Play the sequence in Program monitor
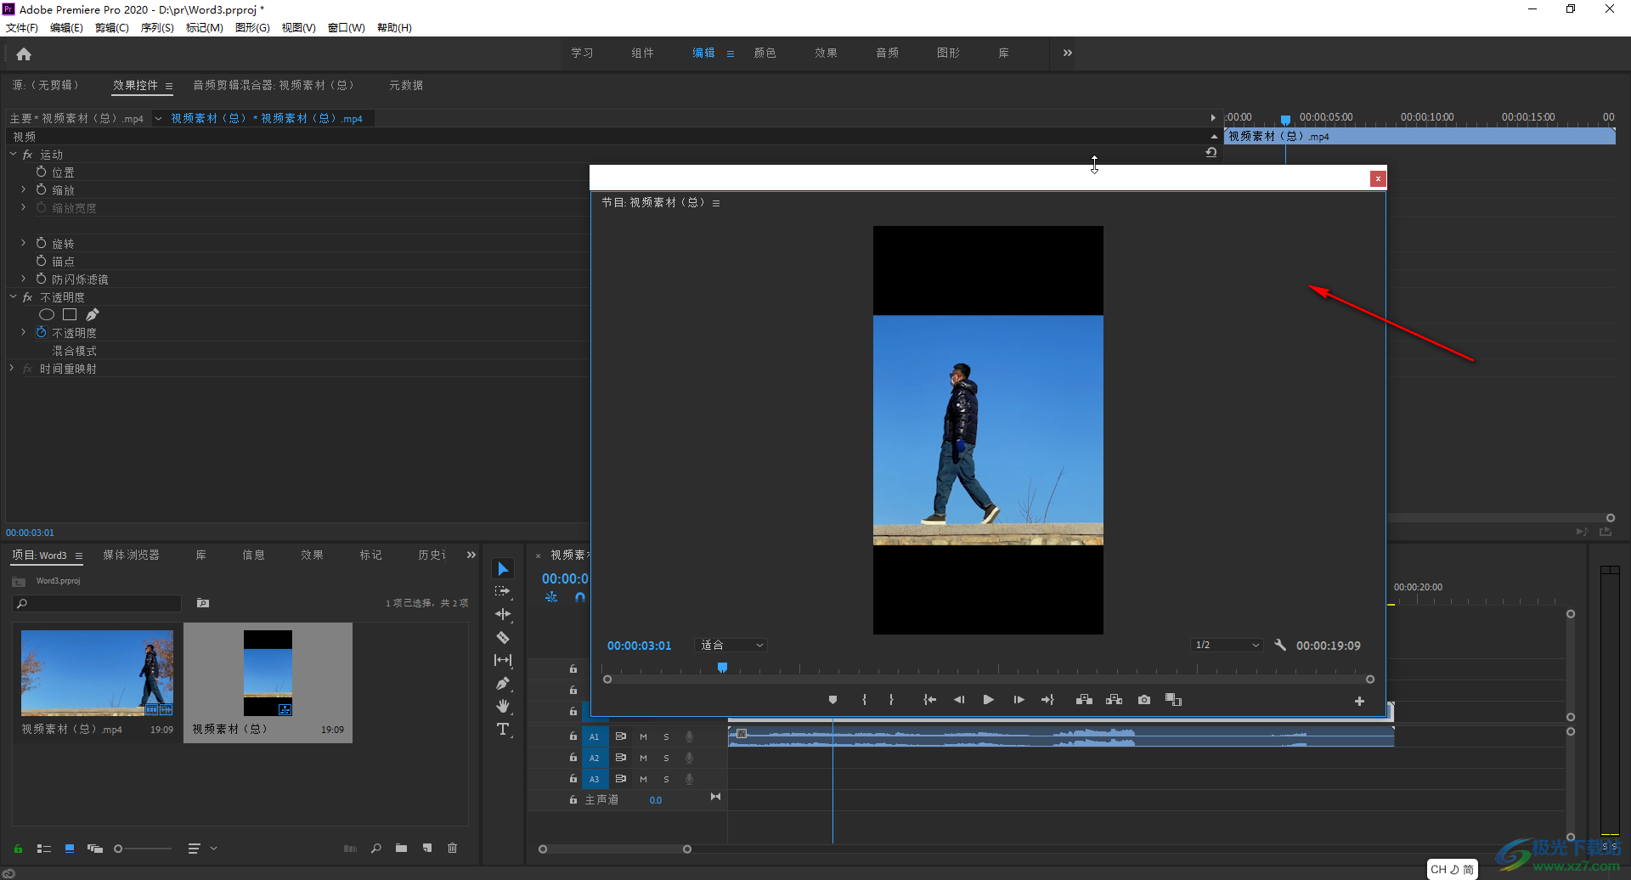This screenshot has width=1631, height=880. [988, 700]
